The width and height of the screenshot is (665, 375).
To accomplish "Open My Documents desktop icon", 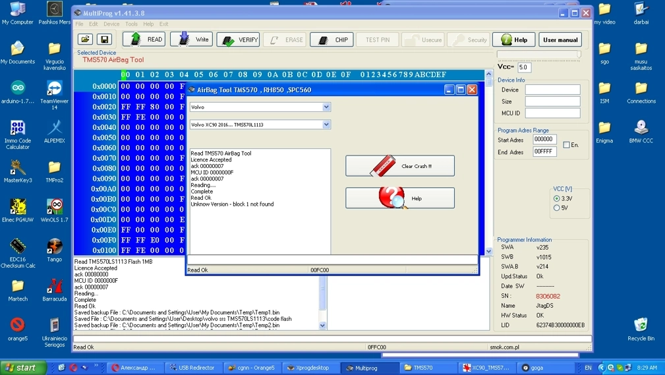I will tap(17, 53).
